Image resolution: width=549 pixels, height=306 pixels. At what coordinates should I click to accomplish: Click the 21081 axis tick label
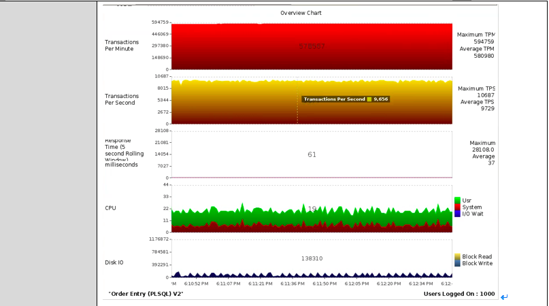[161, 143]
